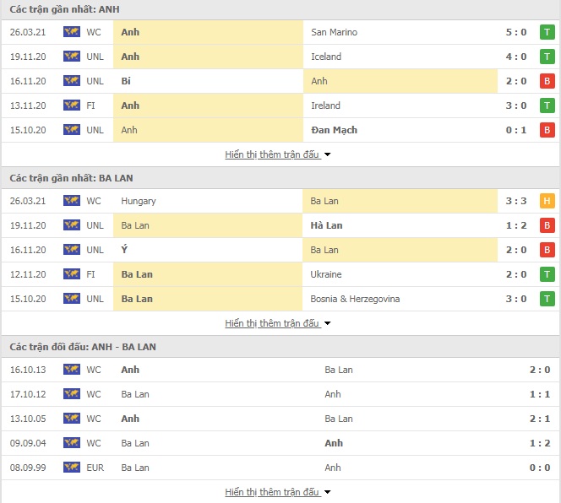The width and height of the screenshot is (561, 503).
Task: Open the 3 : 3 score for Hungary vs Ba Lan
Action: click(x=516, y=201)
